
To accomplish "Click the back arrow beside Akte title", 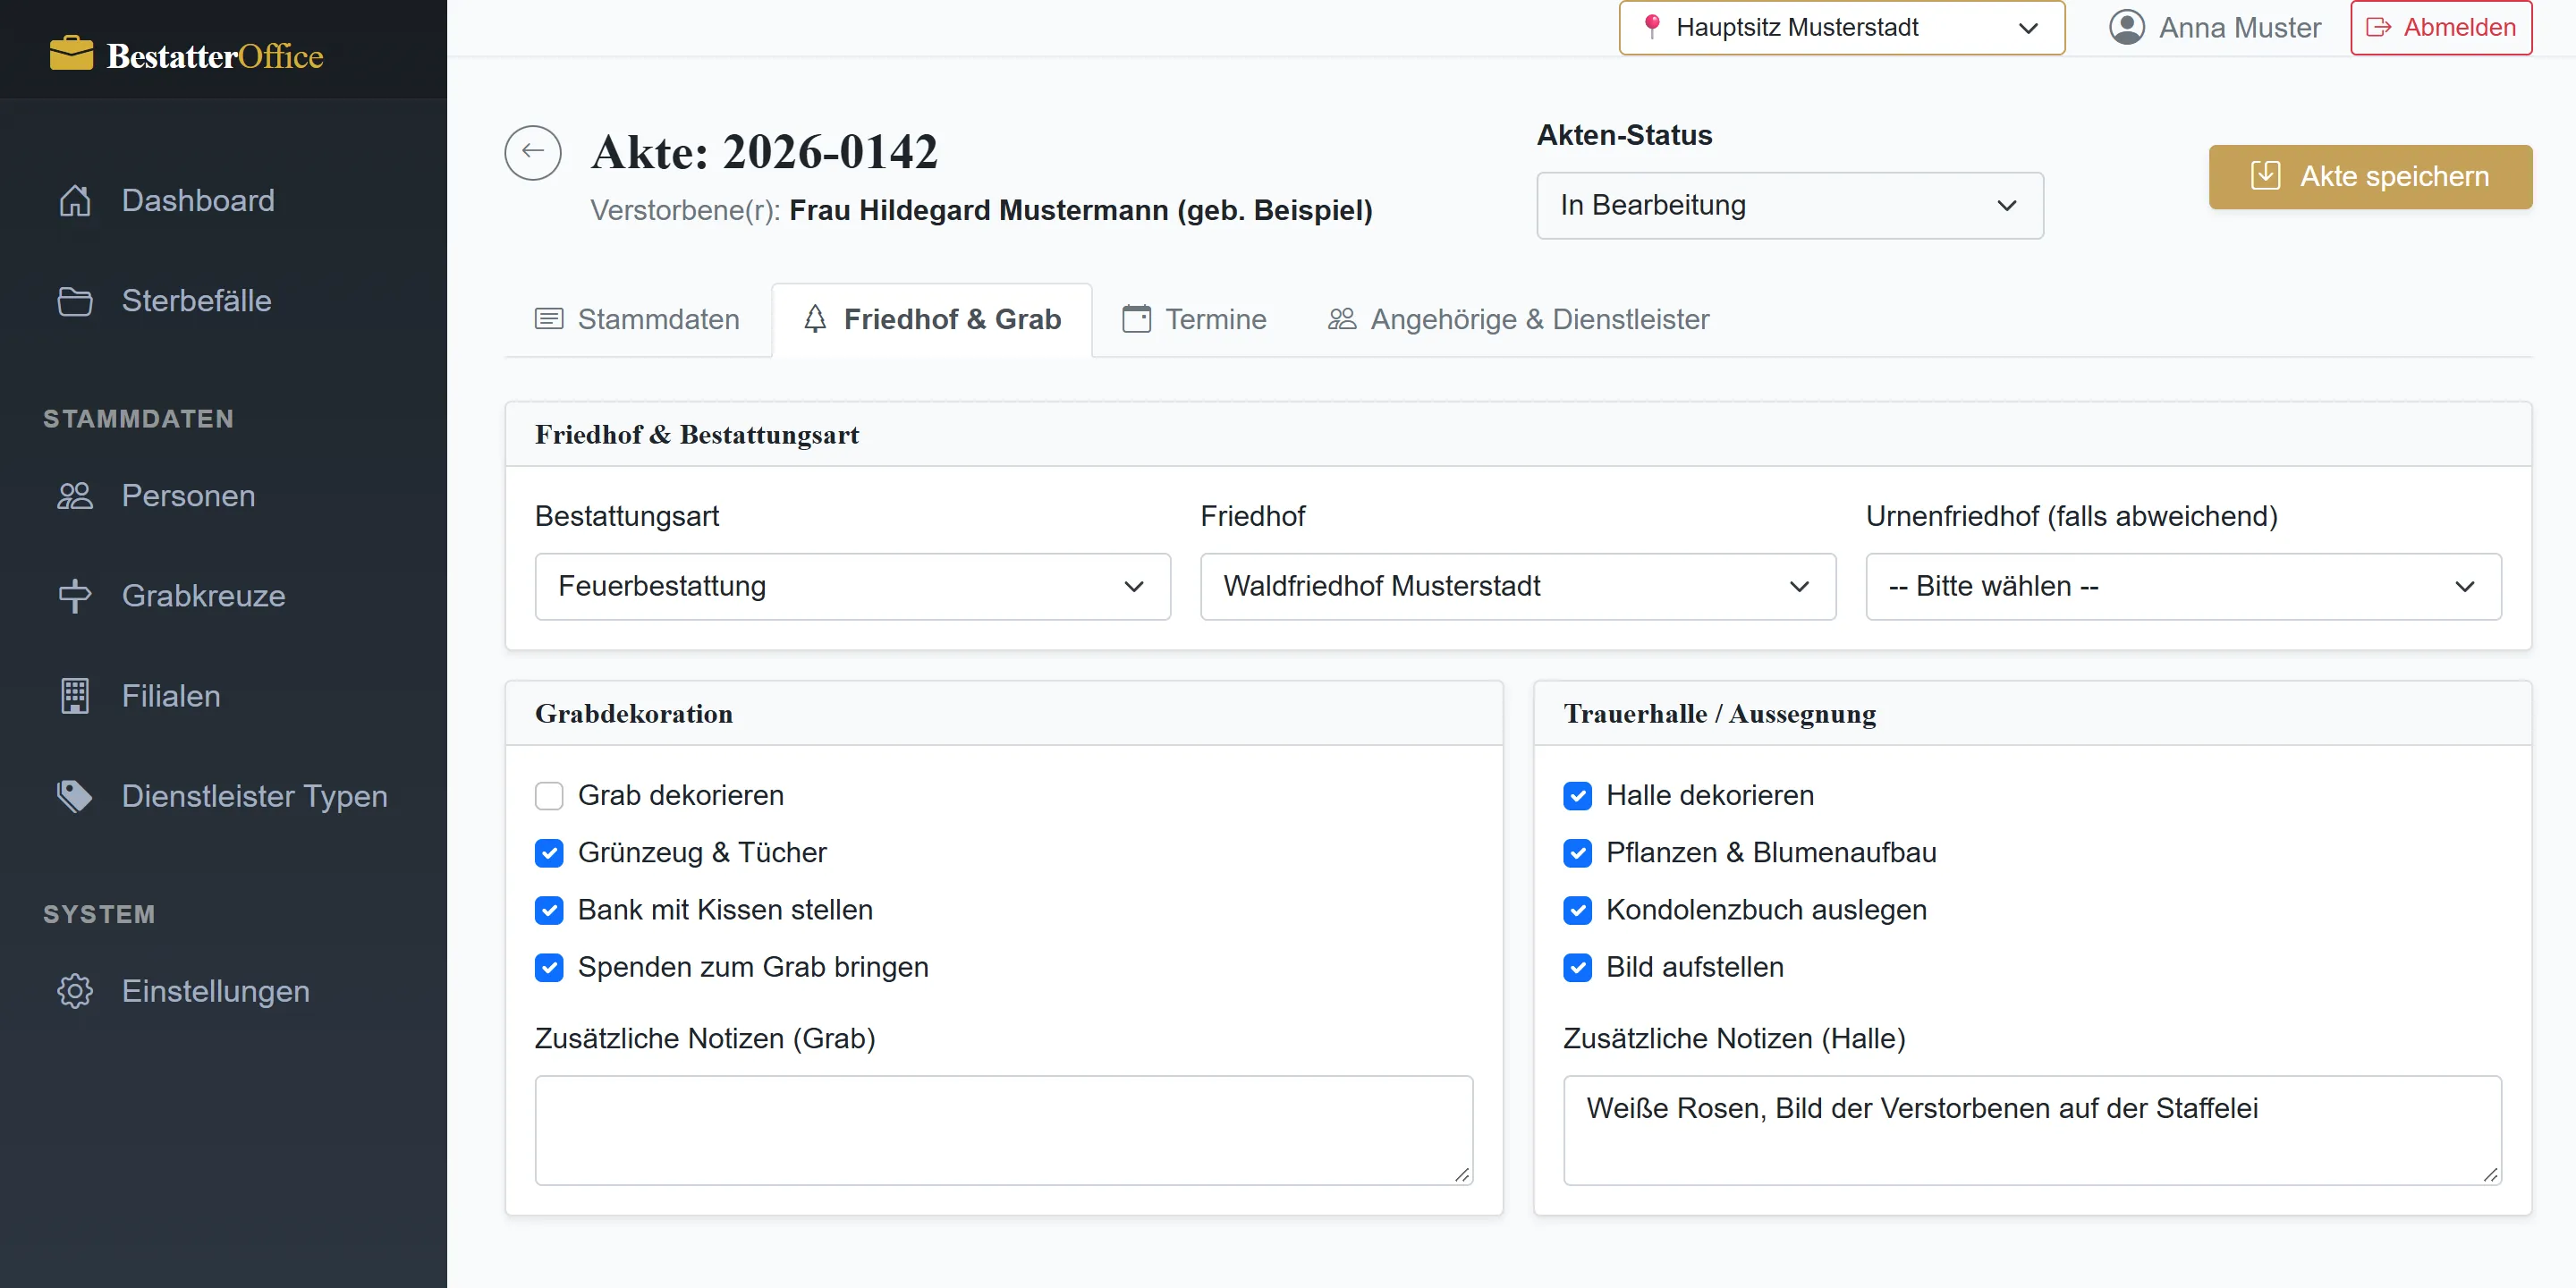I will coord(532,152).
